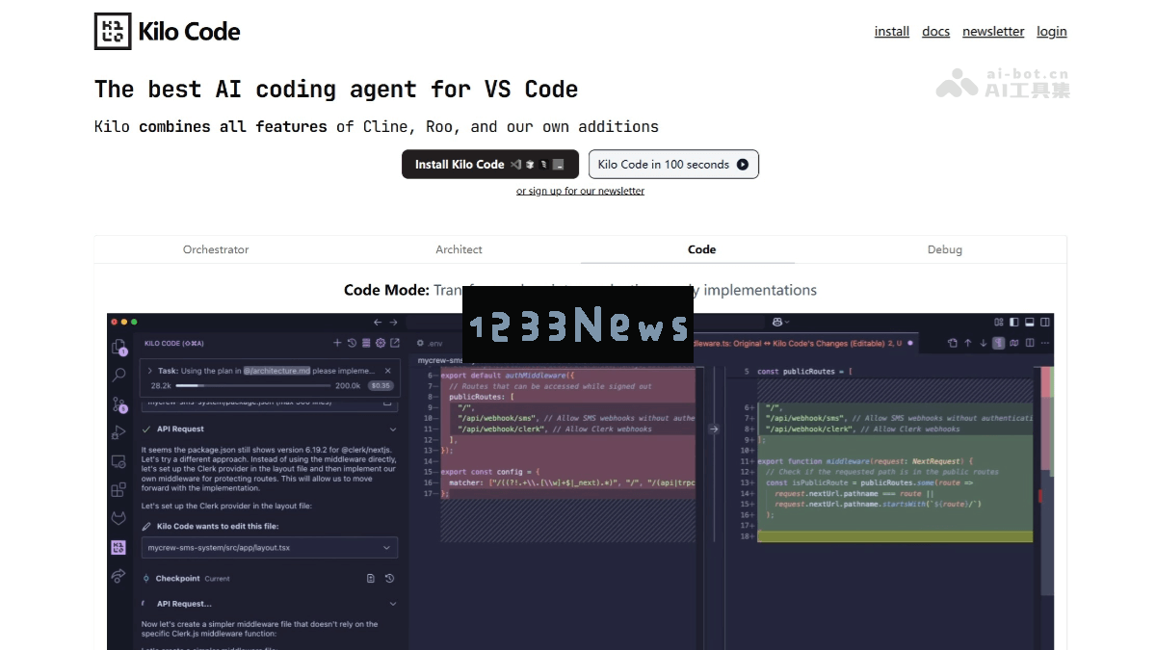Open the docs link in header
This screenshot has width=1156, height=650.
(x=935, y=32)
